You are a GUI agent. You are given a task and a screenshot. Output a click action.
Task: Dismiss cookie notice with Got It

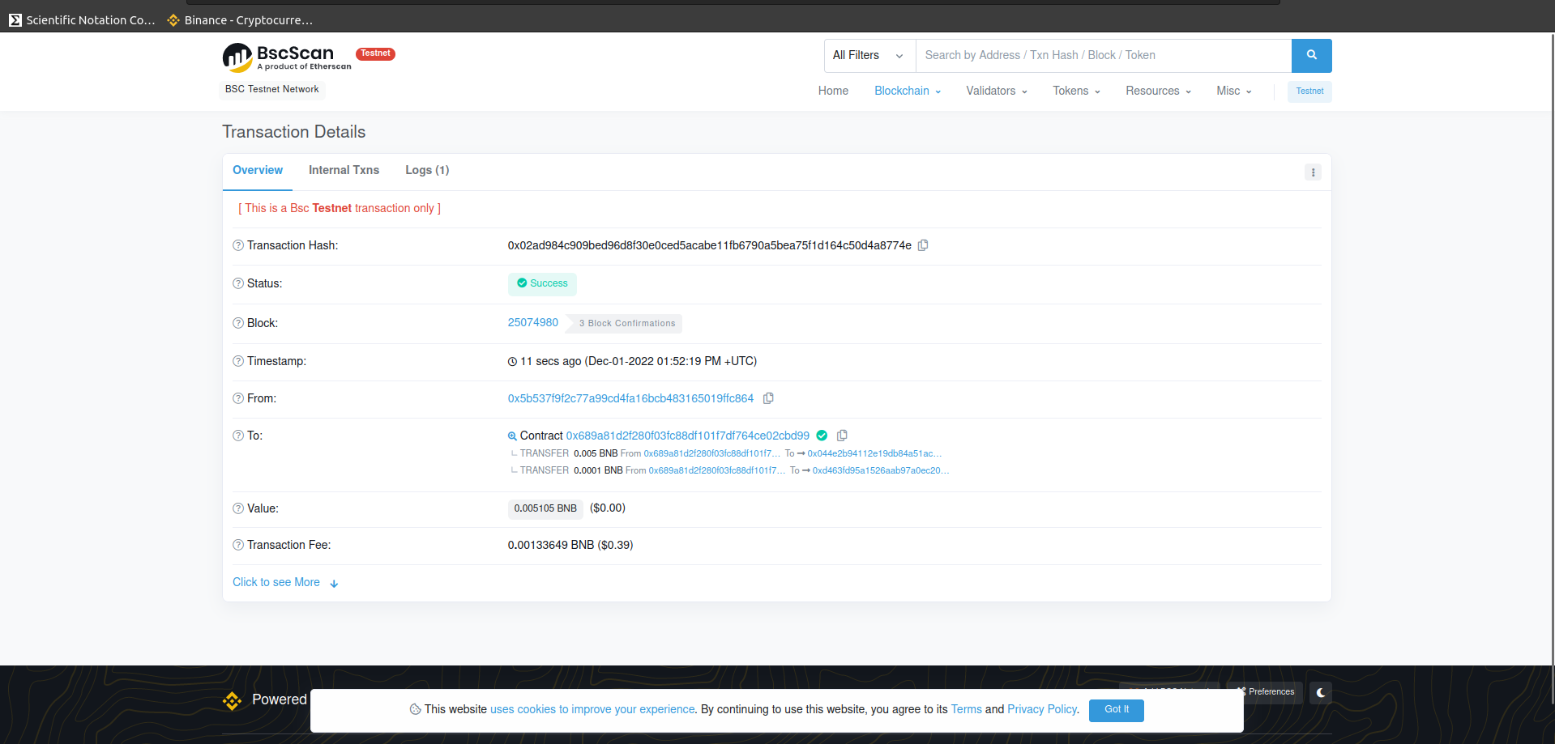(x=1116, y=710)
